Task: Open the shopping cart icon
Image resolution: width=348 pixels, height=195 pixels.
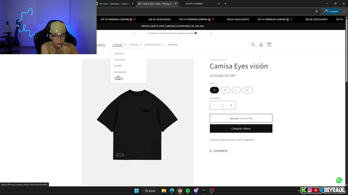Action: click(x=269, y=45)
